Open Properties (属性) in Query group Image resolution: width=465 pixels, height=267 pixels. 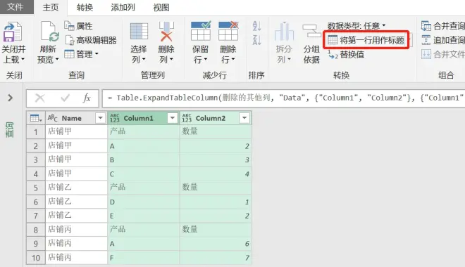click(x=79, y=26)
